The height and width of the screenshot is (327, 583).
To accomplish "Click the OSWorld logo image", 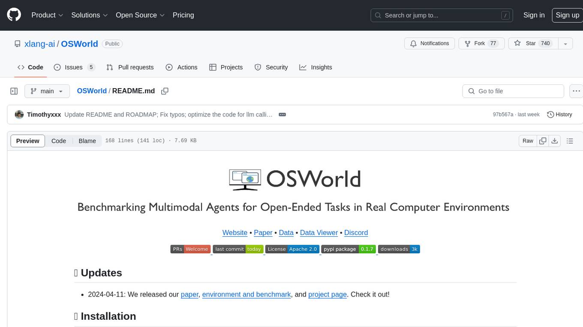I will pyautogui.click(x=295, y=179).
